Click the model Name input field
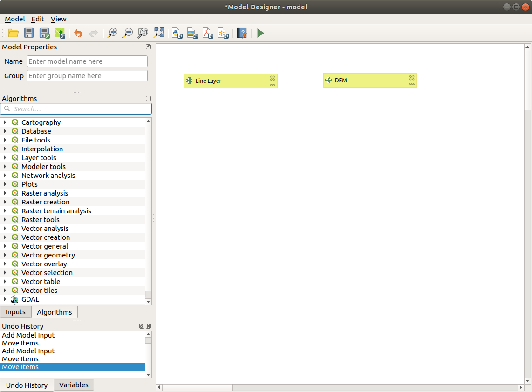Viewport: 532px width, 392px height. pyautogui.click(x=87, y=61)
